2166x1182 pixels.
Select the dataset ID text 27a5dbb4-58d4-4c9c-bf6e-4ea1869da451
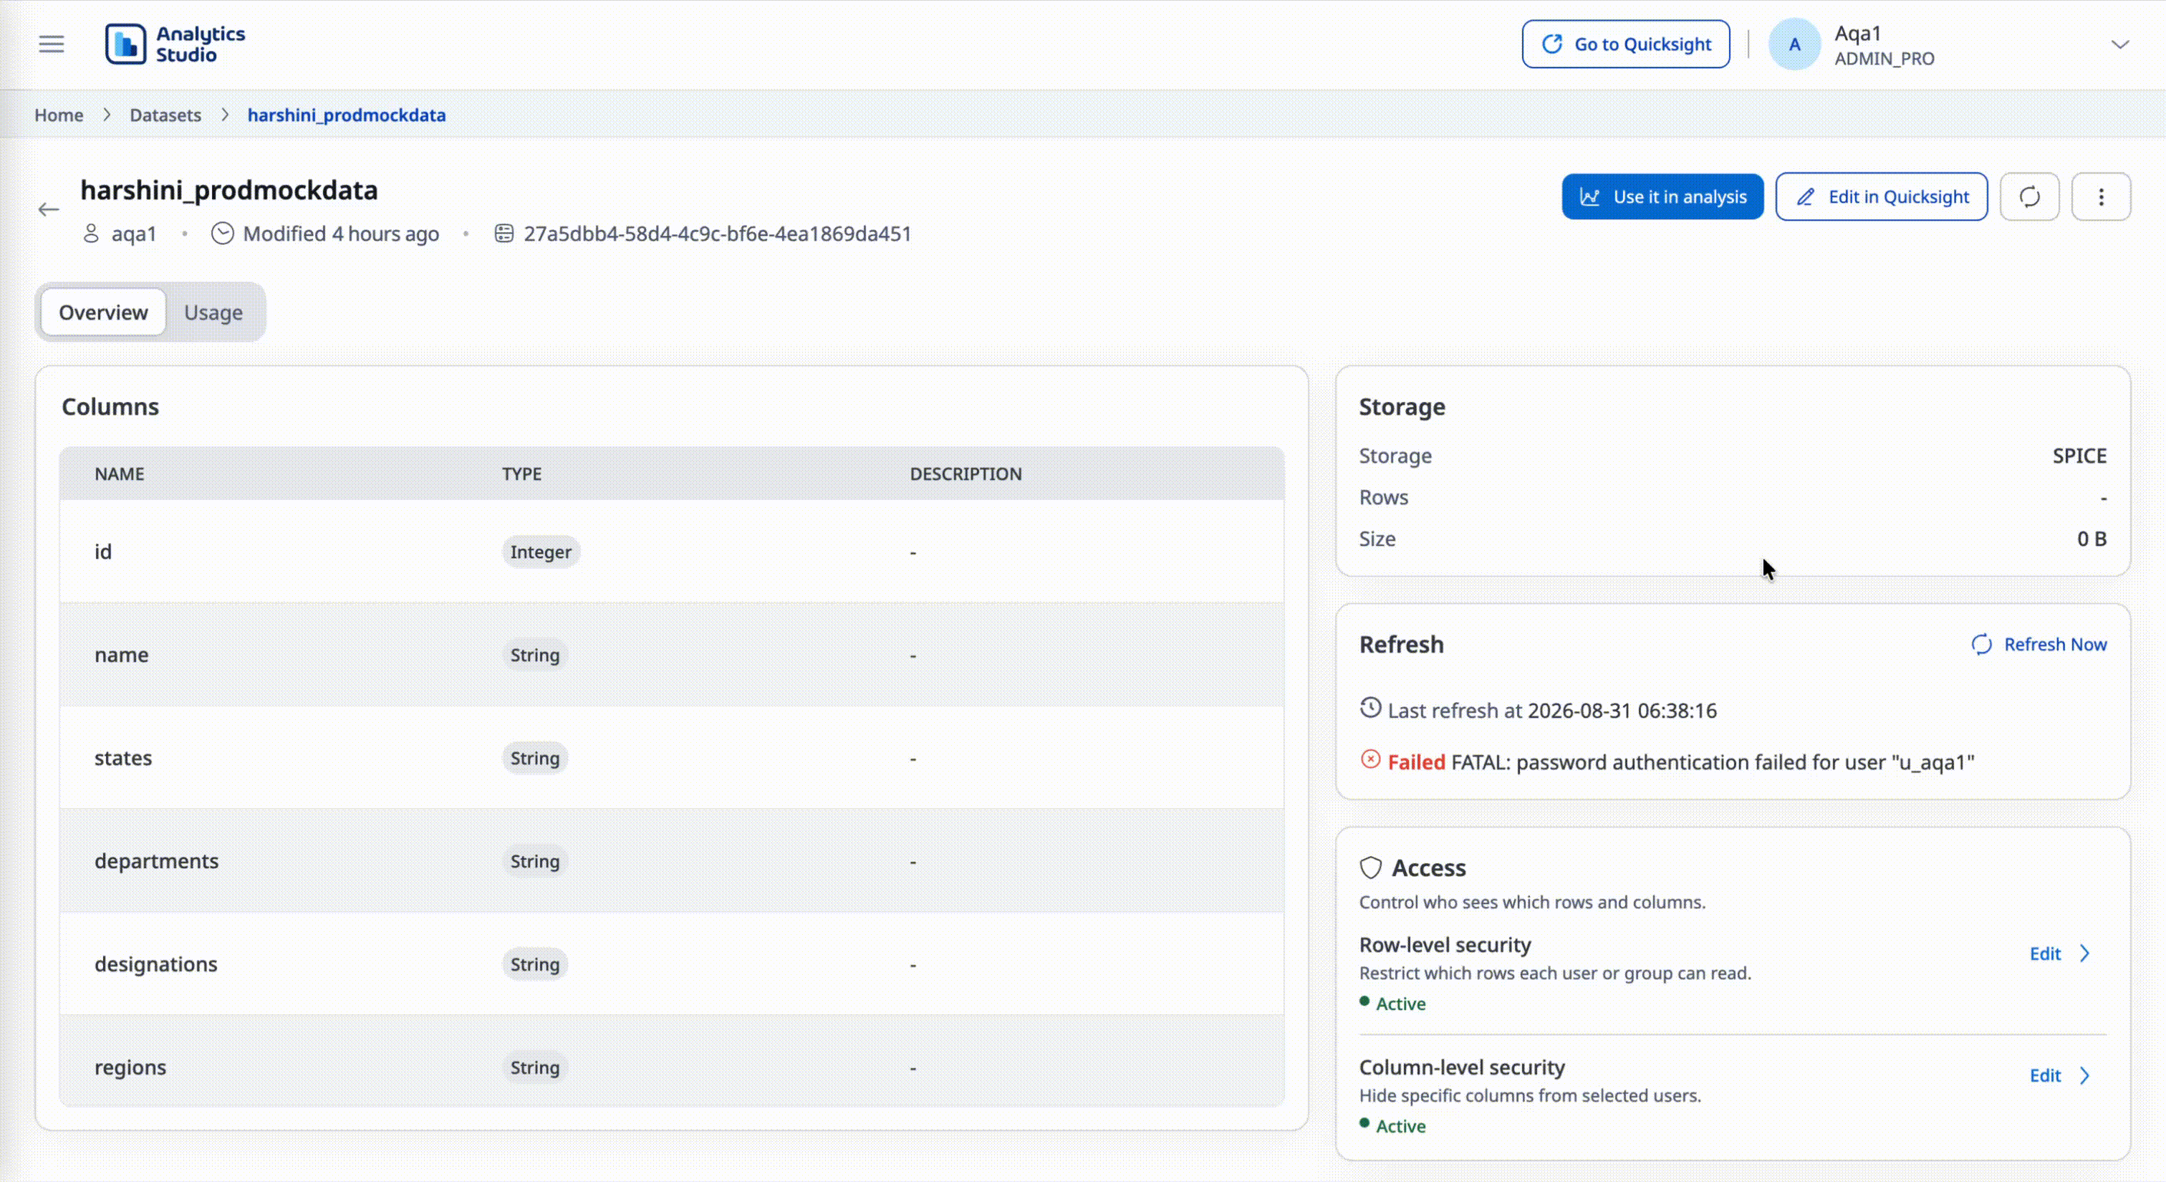[717, 234]
